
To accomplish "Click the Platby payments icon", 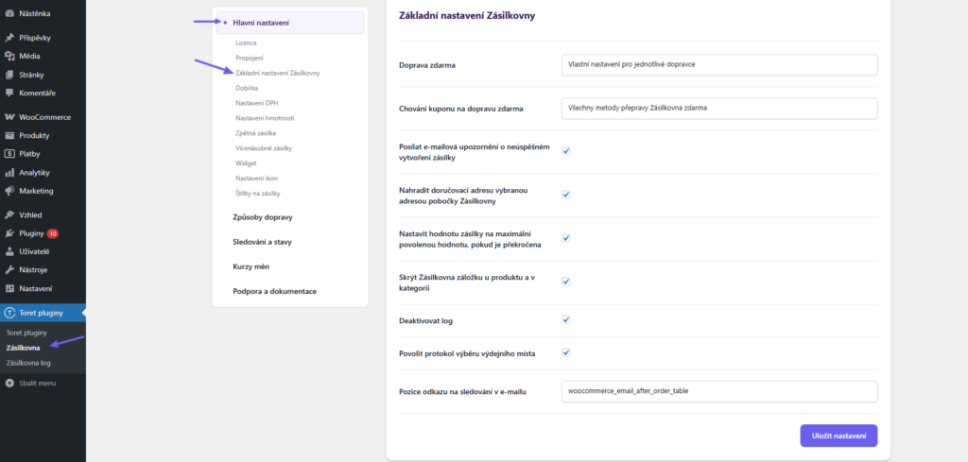I will coord(9,154).
